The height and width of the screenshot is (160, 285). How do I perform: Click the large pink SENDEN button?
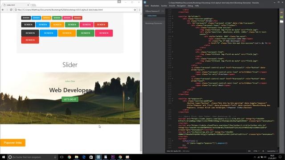[x=104, y=33]
